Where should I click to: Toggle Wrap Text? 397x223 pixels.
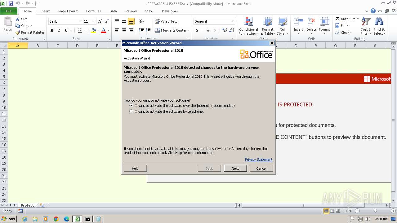pyautogui.click(x=166, y=21)
